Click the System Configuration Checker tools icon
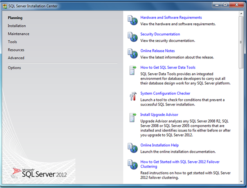247x188 pixels. (x=133, y=96)
